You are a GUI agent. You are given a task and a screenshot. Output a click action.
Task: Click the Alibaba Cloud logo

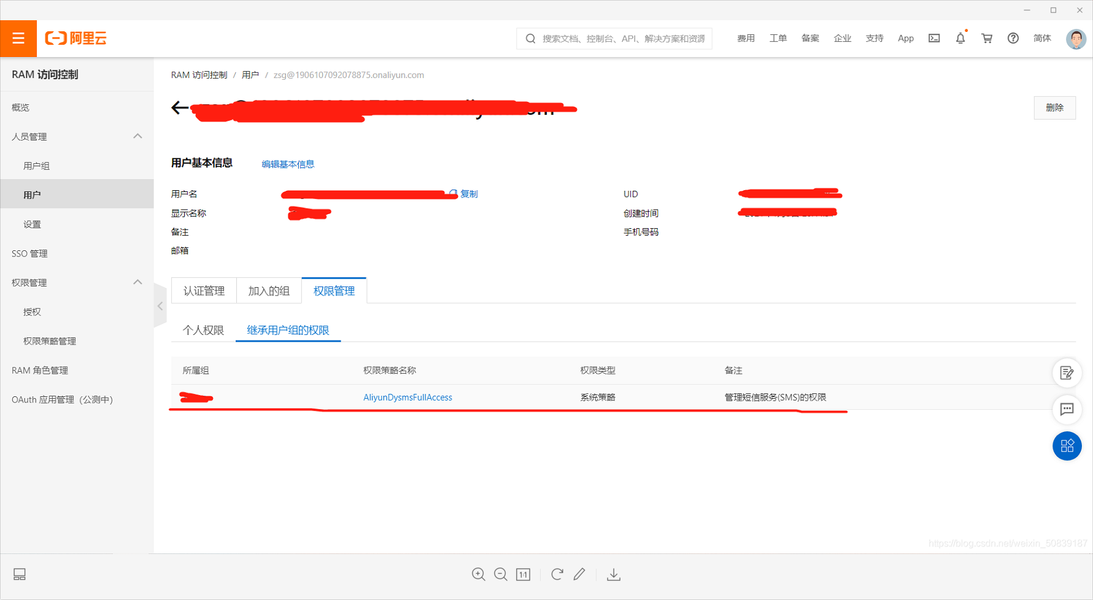click(x=76, y=38)
